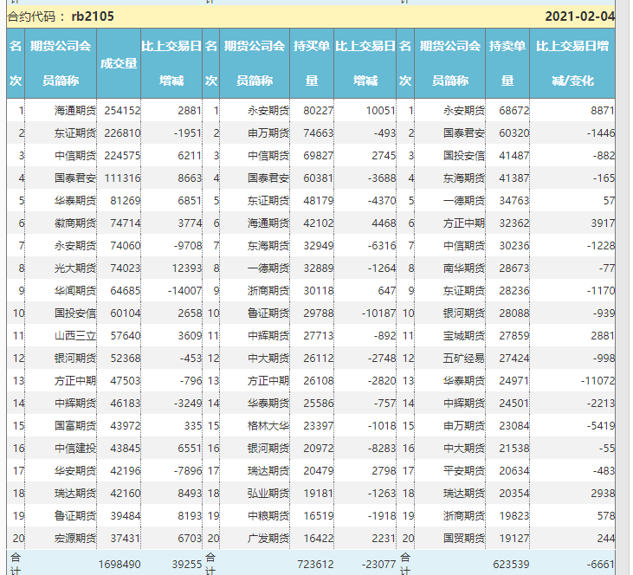Click total long change -23077
633x575 pixels.
[x=378, y=565]
